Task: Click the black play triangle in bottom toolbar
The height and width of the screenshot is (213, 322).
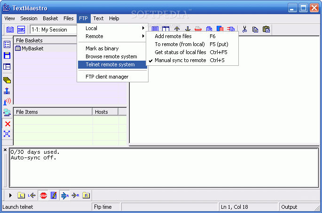Action: (10, 195)
